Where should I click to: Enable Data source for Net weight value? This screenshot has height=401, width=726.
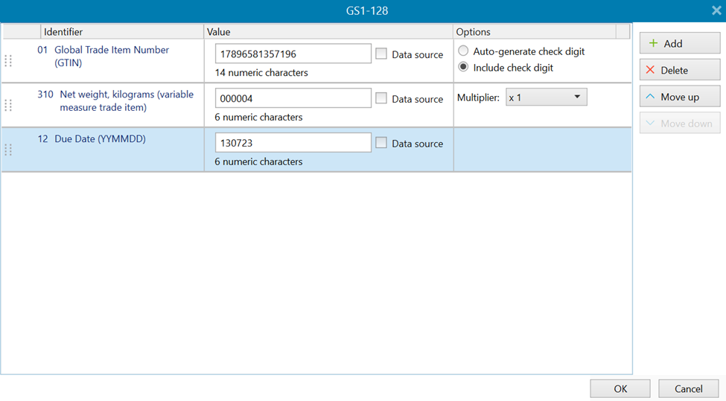click(381, 98)
